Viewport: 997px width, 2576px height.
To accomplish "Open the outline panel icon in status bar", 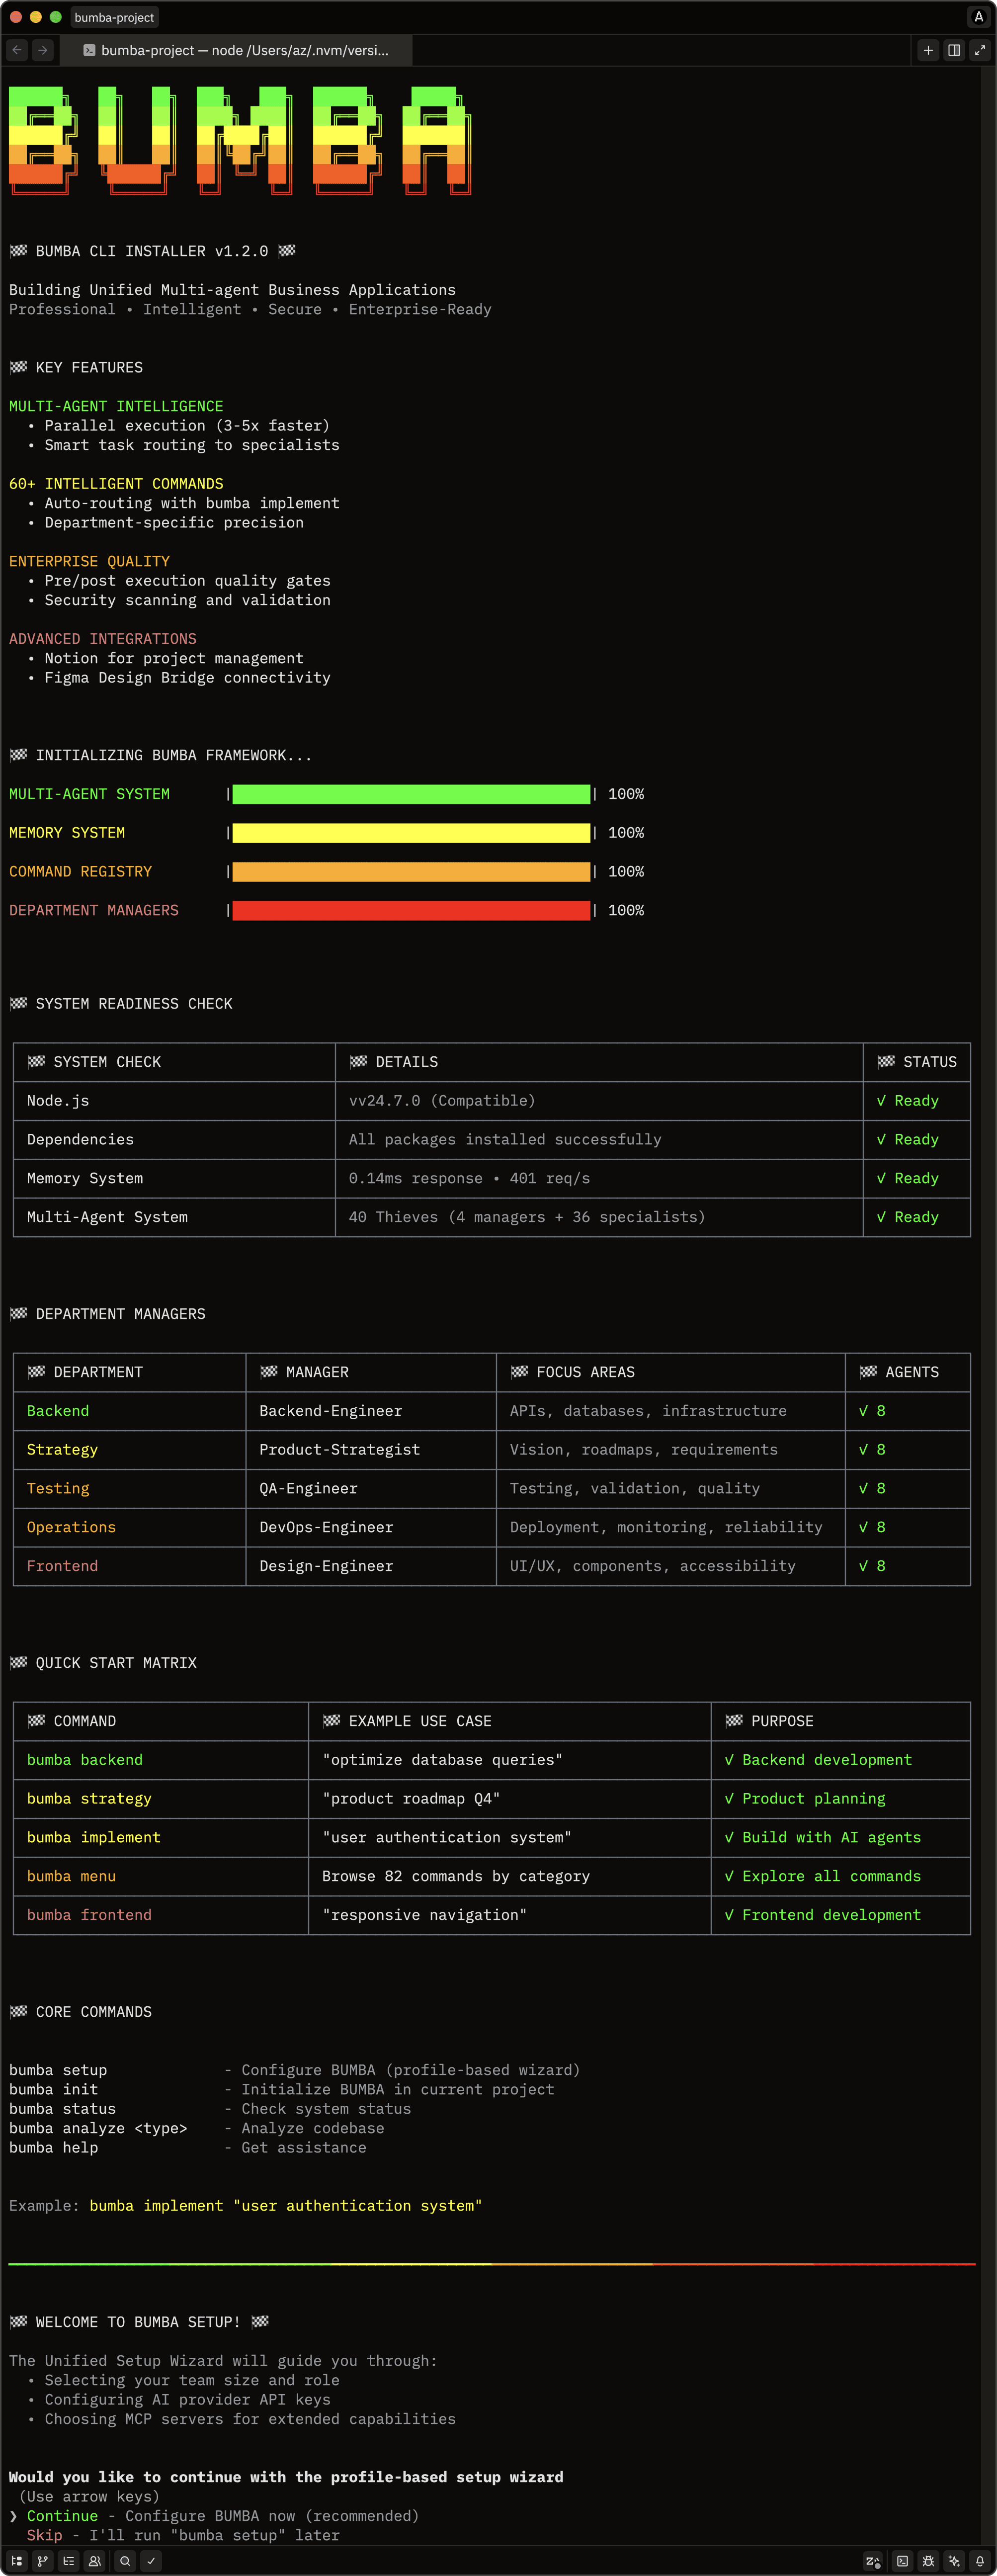I will [x=68, y=2561].
